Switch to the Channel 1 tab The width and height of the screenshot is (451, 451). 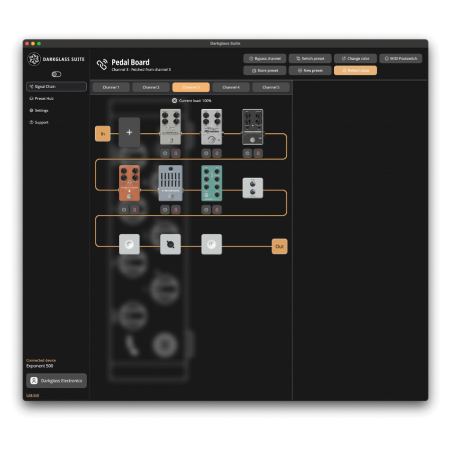pos(111,87)
